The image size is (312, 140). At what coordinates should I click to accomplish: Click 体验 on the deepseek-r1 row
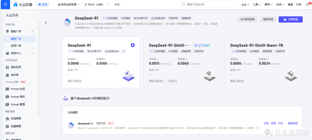[266, 124]
